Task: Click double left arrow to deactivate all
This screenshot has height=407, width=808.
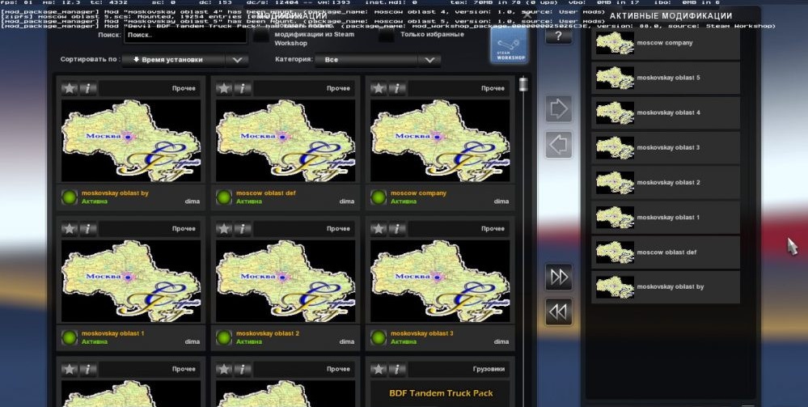Action: (x=558, y=311)
